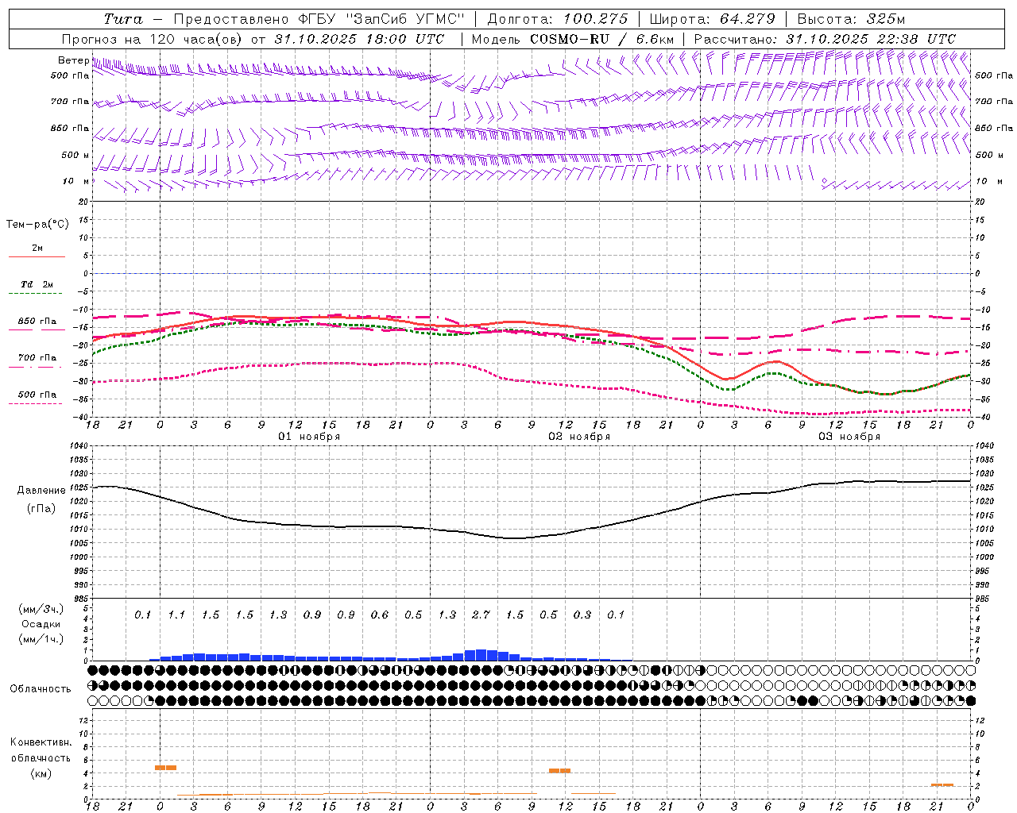Click the "Конвективн." convective cloud label
This screenshot has width=1017, height=813.
pos(41,742)
